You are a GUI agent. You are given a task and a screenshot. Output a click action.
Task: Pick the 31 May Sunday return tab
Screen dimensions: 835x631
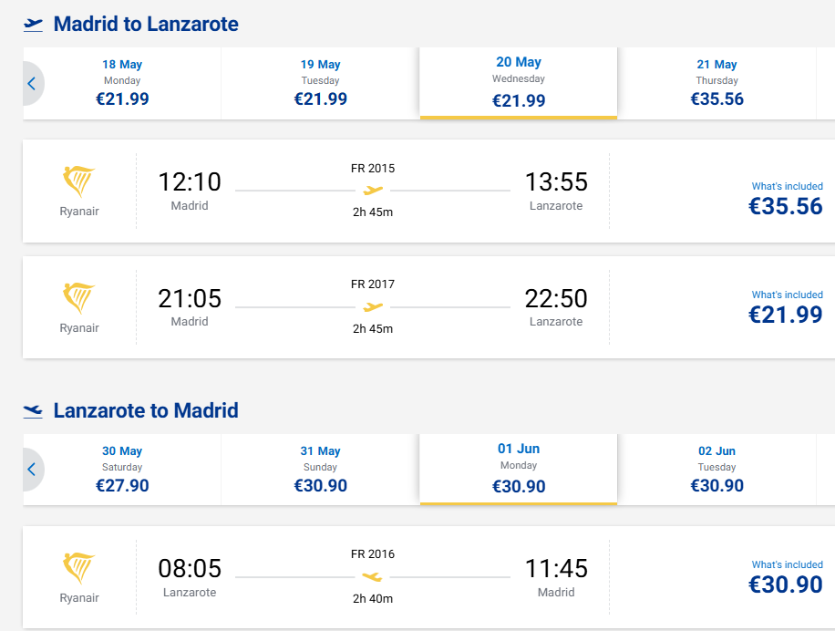pyautogui.click(x=320, y=470)
